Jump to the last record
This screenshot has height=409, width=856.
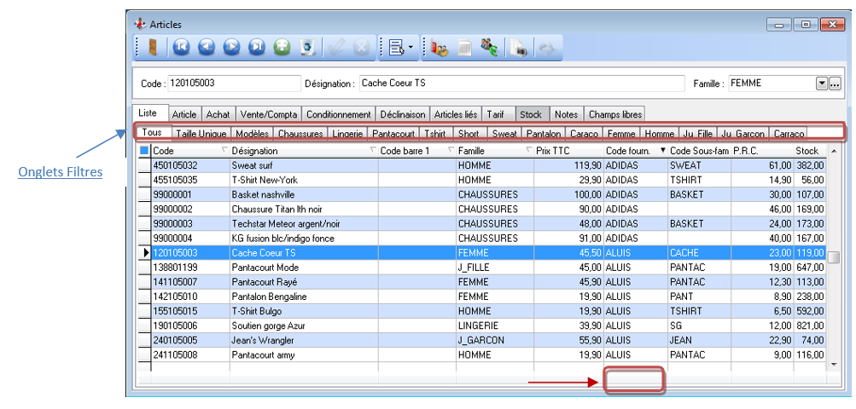tap(256, 48)
